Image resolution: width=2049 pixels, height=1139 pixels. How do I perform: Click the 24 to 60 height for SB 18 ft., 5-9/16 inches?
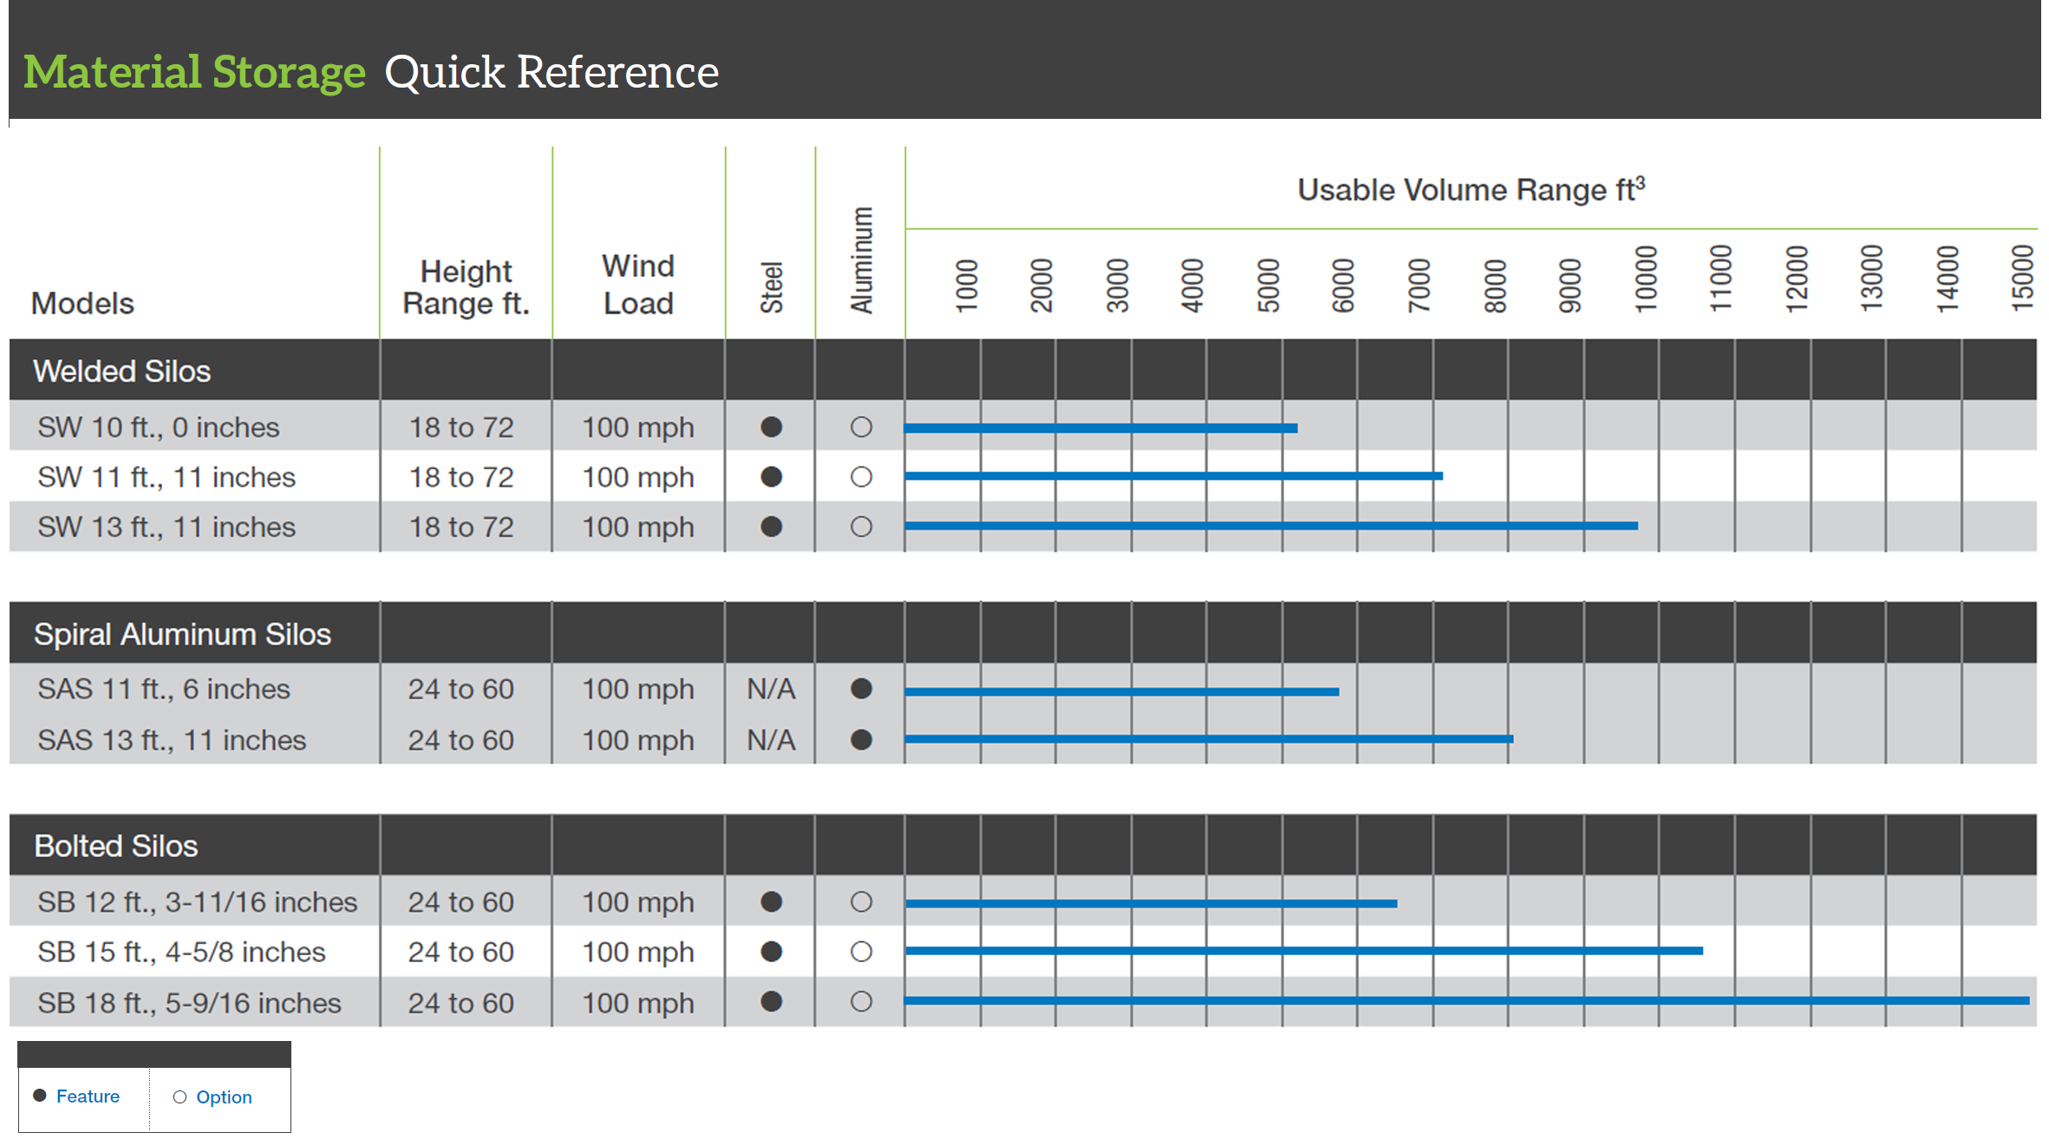[x=461, y=1003]
